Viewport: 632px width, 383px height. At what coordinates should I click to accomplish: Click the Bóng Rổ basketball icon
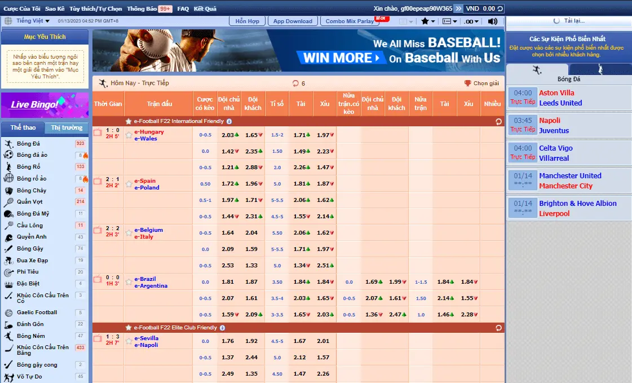click(x=8, y=166)
